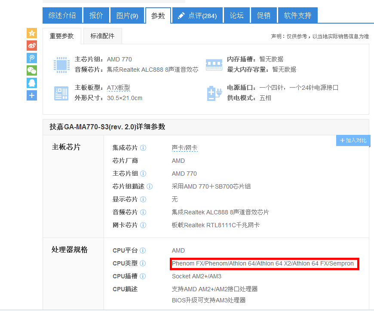Click the 主板芯片 section label
The width and height of the screenshot is (374, 311).
coord(66,147)
